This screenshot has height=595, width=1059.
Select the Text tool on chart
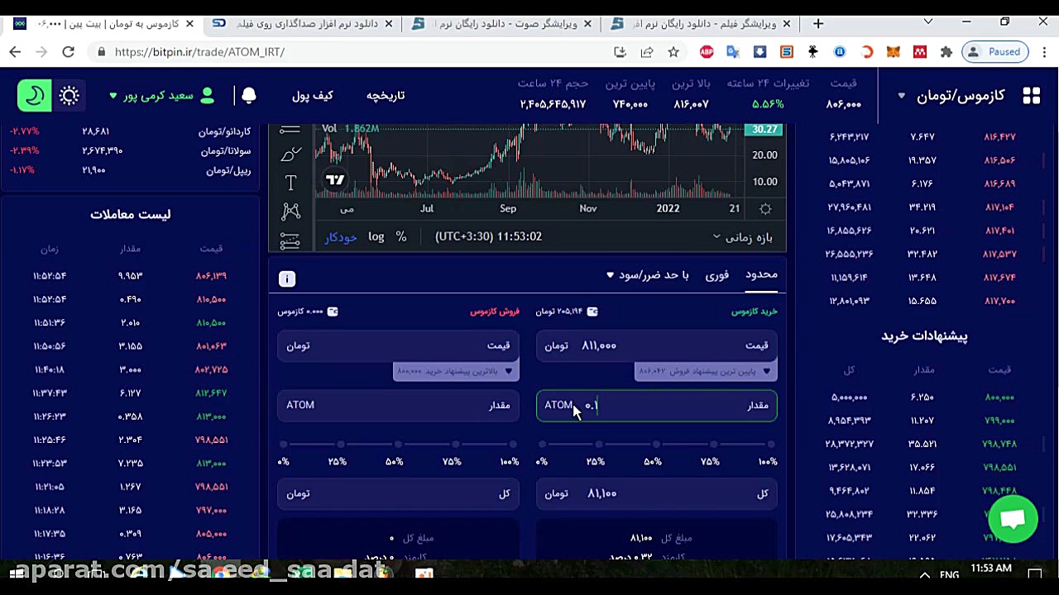[290, 183]
